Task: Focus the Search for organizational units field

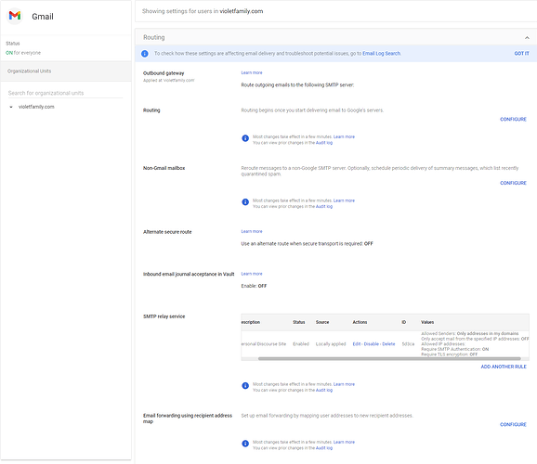Action: point(65,93)
